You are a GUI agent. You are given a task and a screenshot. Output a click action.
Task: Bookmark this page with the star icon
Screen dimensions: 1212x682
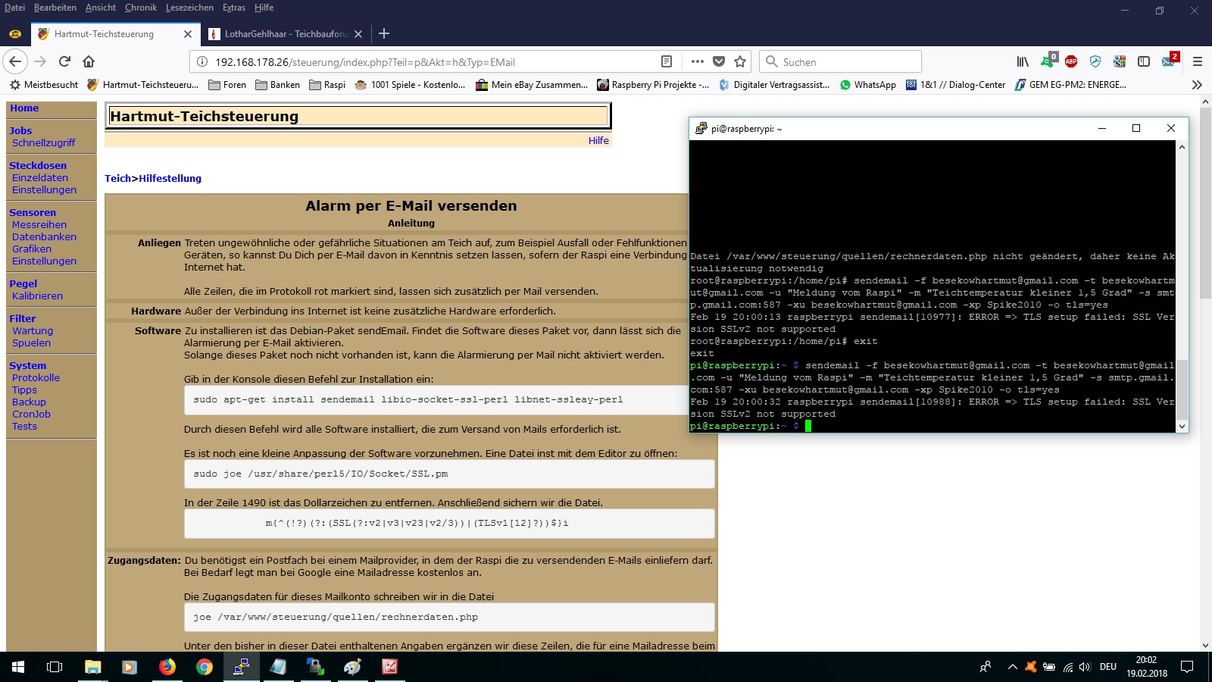click(740, 61)
